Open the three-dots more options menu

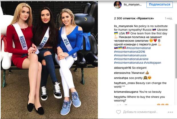[170, 112]
